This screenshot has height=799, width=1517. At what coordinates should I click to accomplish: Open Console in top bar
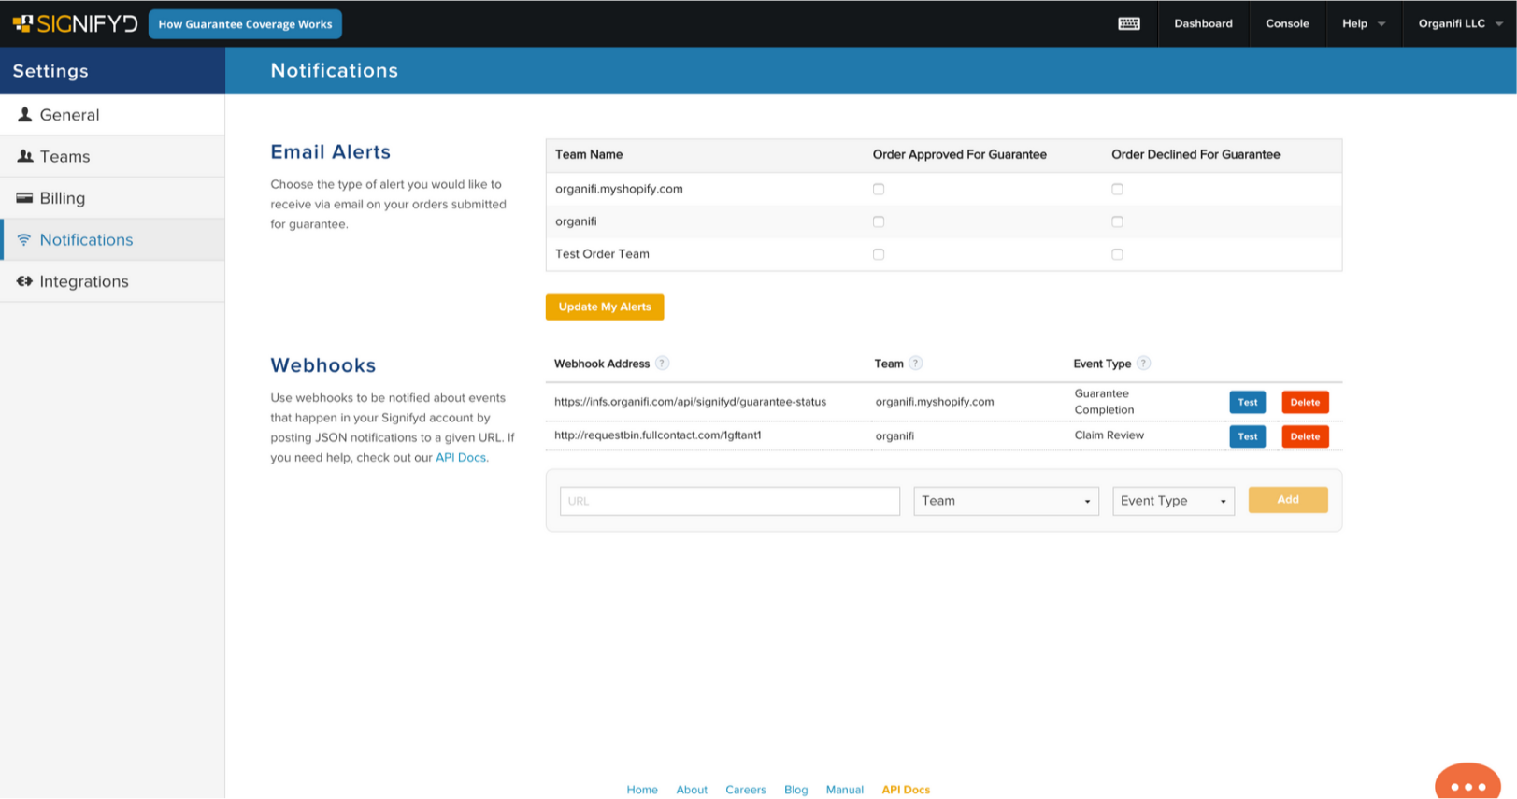1287,23
